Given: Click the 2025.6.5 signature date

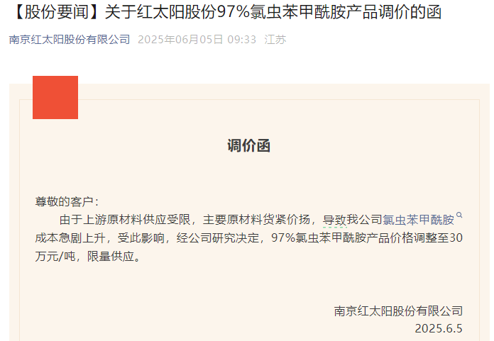Looking at the screenshot, I should 439,329.
